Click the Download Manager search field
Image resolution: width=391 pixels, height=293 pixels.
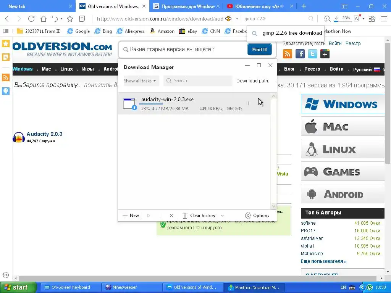click(198, 81)
